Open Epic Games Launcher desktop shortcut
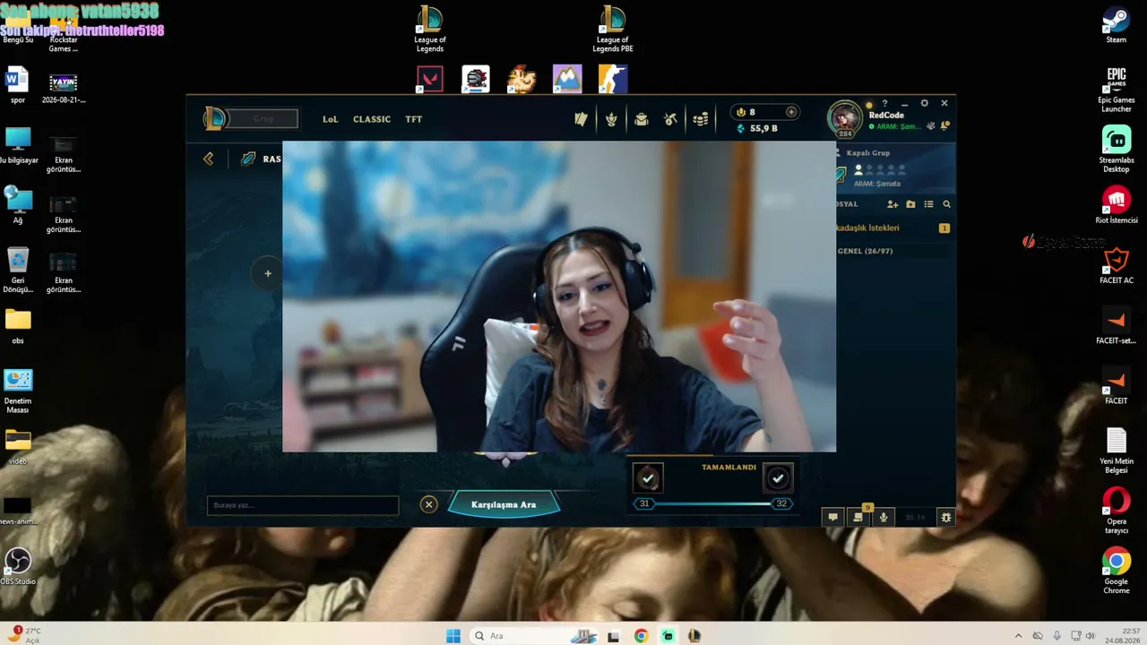 click(x=1116, y=90)
